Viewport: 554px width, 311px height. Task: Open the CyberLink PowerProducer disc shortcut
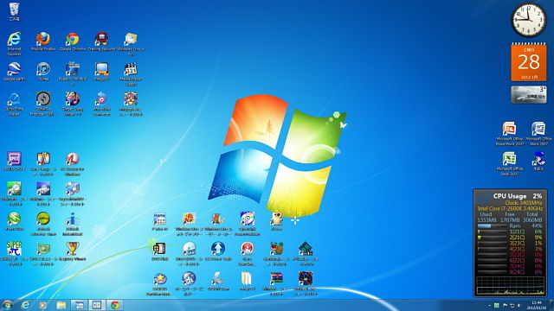(247, 224)
